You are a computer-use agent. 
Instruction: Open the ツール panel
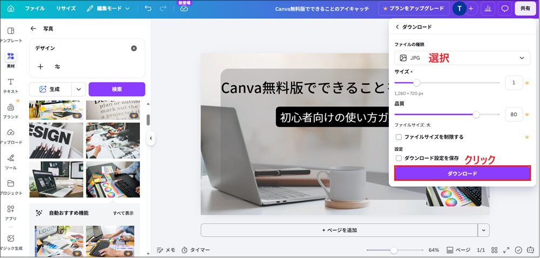11,162
